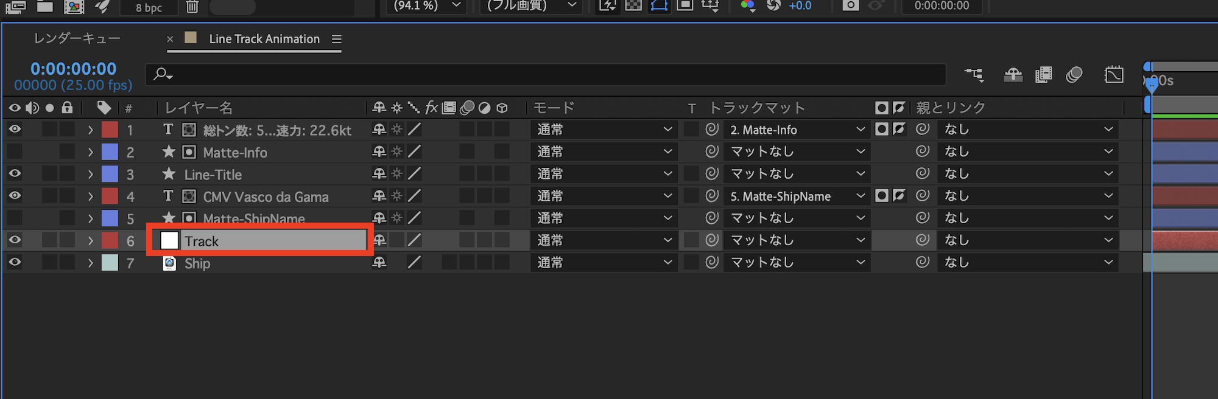Hide the Track layer using its eye
The width and height of the screenshot is (1218, 399).
coord(15,240)
